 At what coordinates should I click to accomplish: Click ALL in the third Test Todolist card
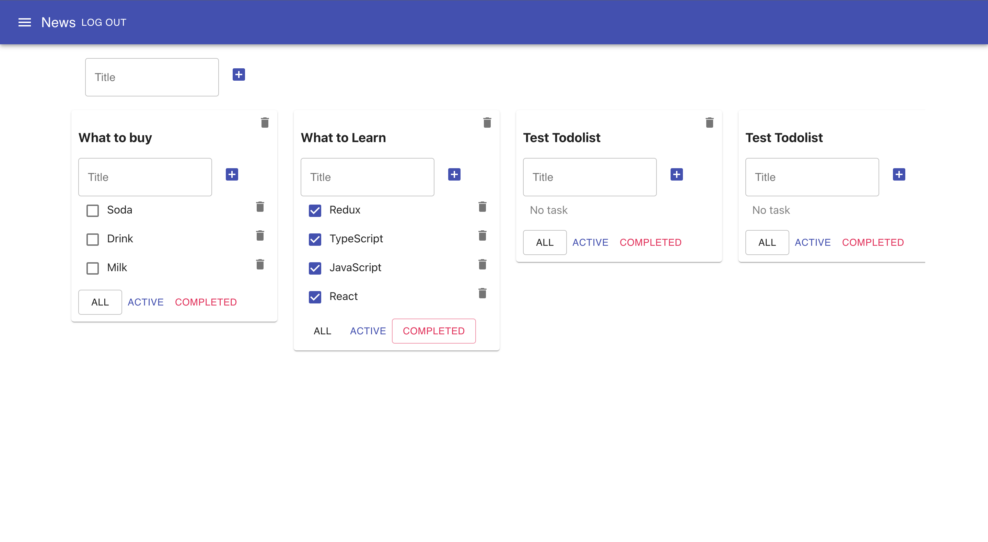click(x=545, y=242)
